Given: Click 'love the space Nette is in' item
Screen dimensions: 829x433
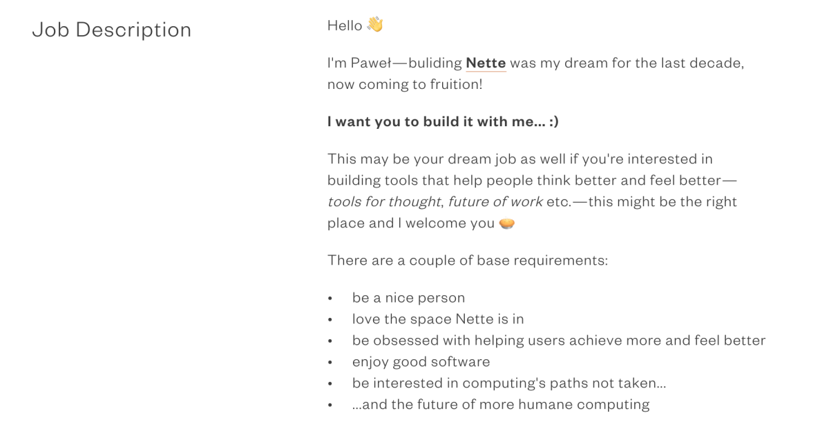Looking at the screenshot, I should (438, 319).
